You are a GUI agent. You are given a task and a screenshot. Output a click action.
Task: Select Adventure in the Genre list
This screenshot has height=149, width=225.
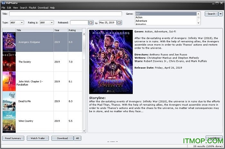click(166, 21)
